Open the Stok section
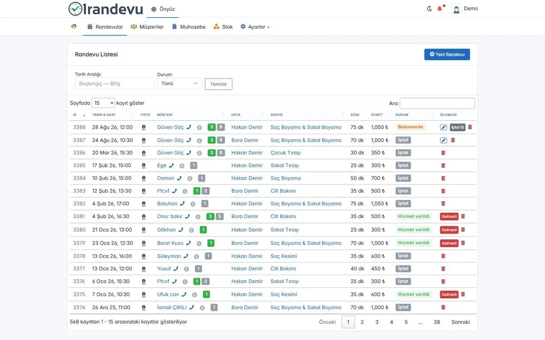 (223, 27)
